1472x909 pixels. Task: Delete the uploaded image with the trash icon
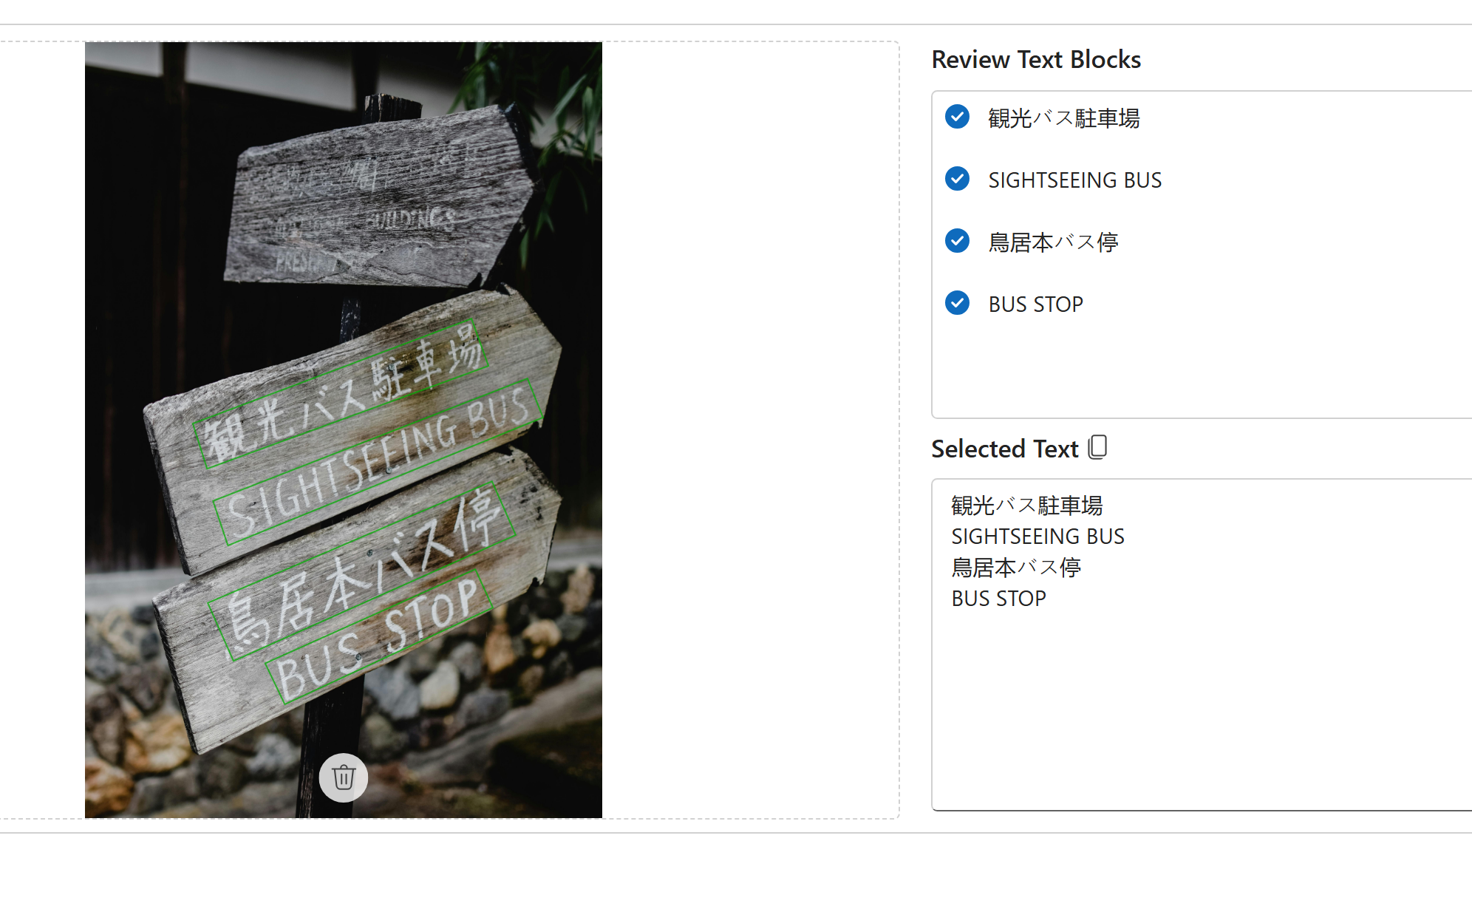point(344,777)
